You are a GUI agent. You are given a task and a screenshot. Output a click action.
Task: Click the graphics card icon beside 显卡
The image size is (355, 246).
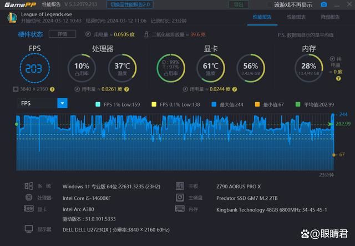(x=29, y=208)
